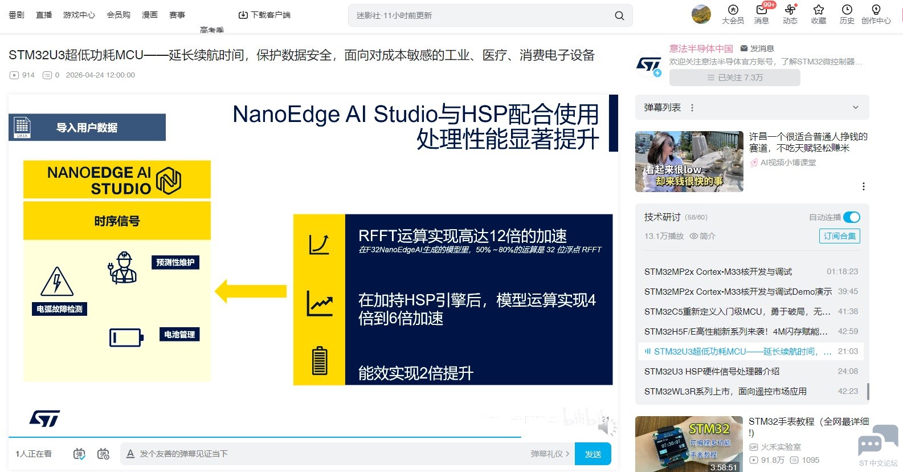The height and width of the screenshot is (472, 903).
Task: Select the current STM32U3超低功耗MCU playlist row
Action: pos(751,351)
